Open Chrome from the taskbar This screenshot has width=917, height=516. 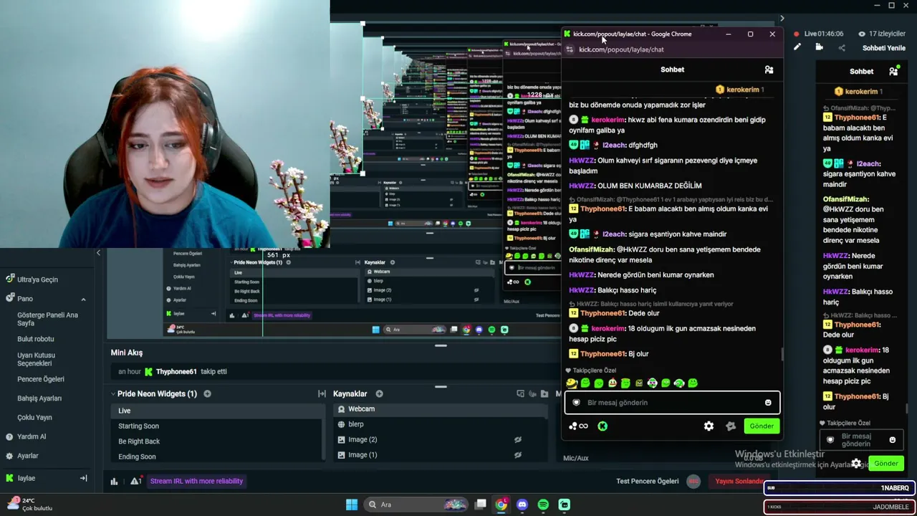point(501,505)
